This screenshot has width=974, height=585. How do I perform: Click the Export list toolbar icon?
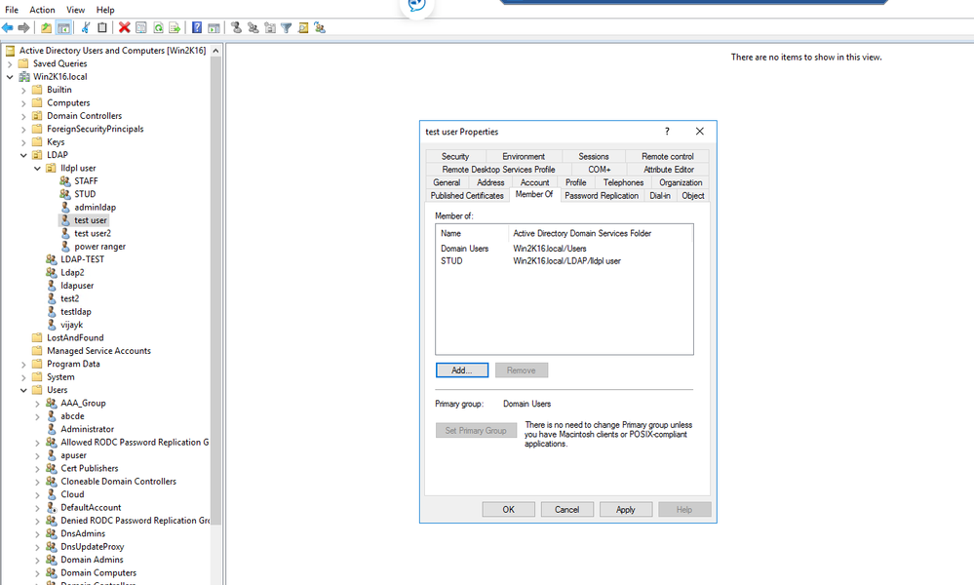click(175, 28)
